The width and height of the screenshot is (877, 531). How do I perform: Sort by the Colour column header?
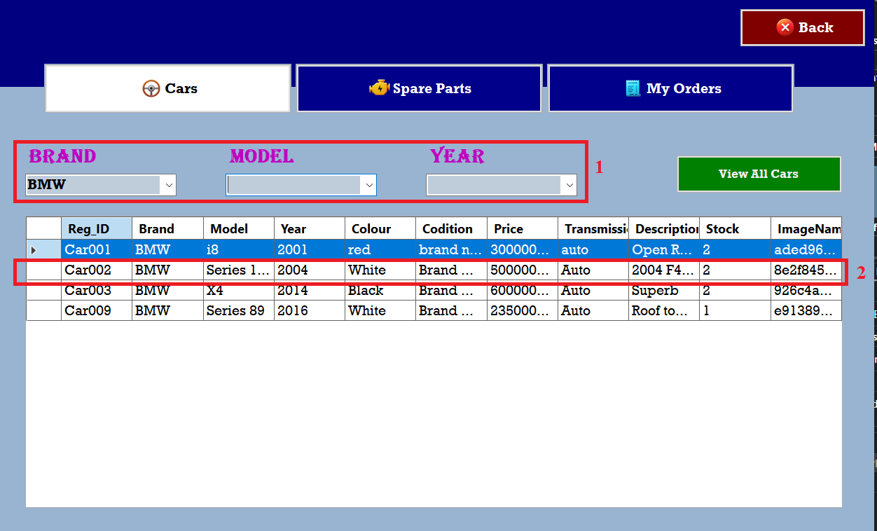[380, 228]
